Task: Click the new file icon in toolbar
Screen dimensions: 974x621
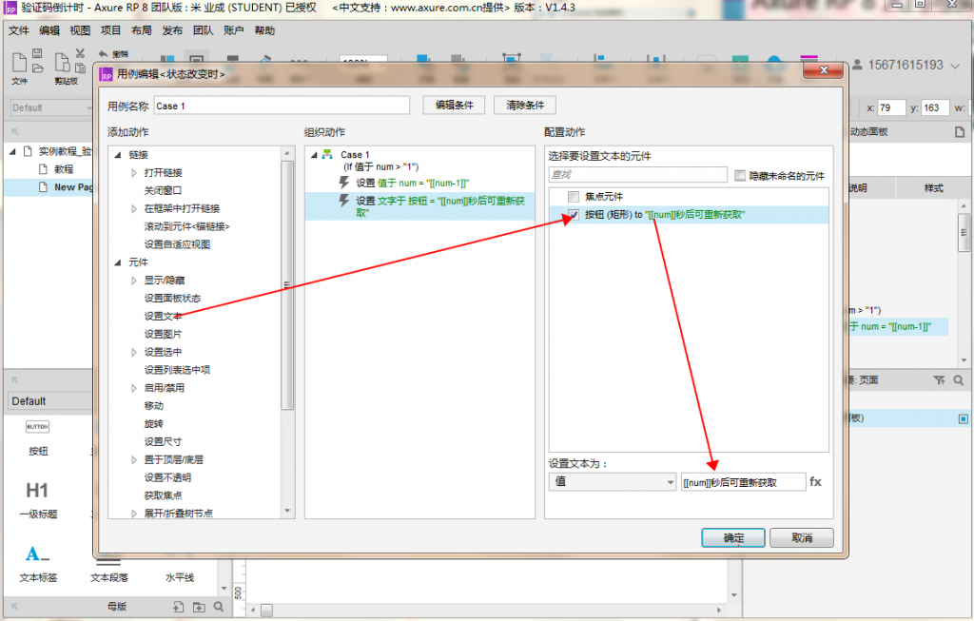Action: click(19, 62)
